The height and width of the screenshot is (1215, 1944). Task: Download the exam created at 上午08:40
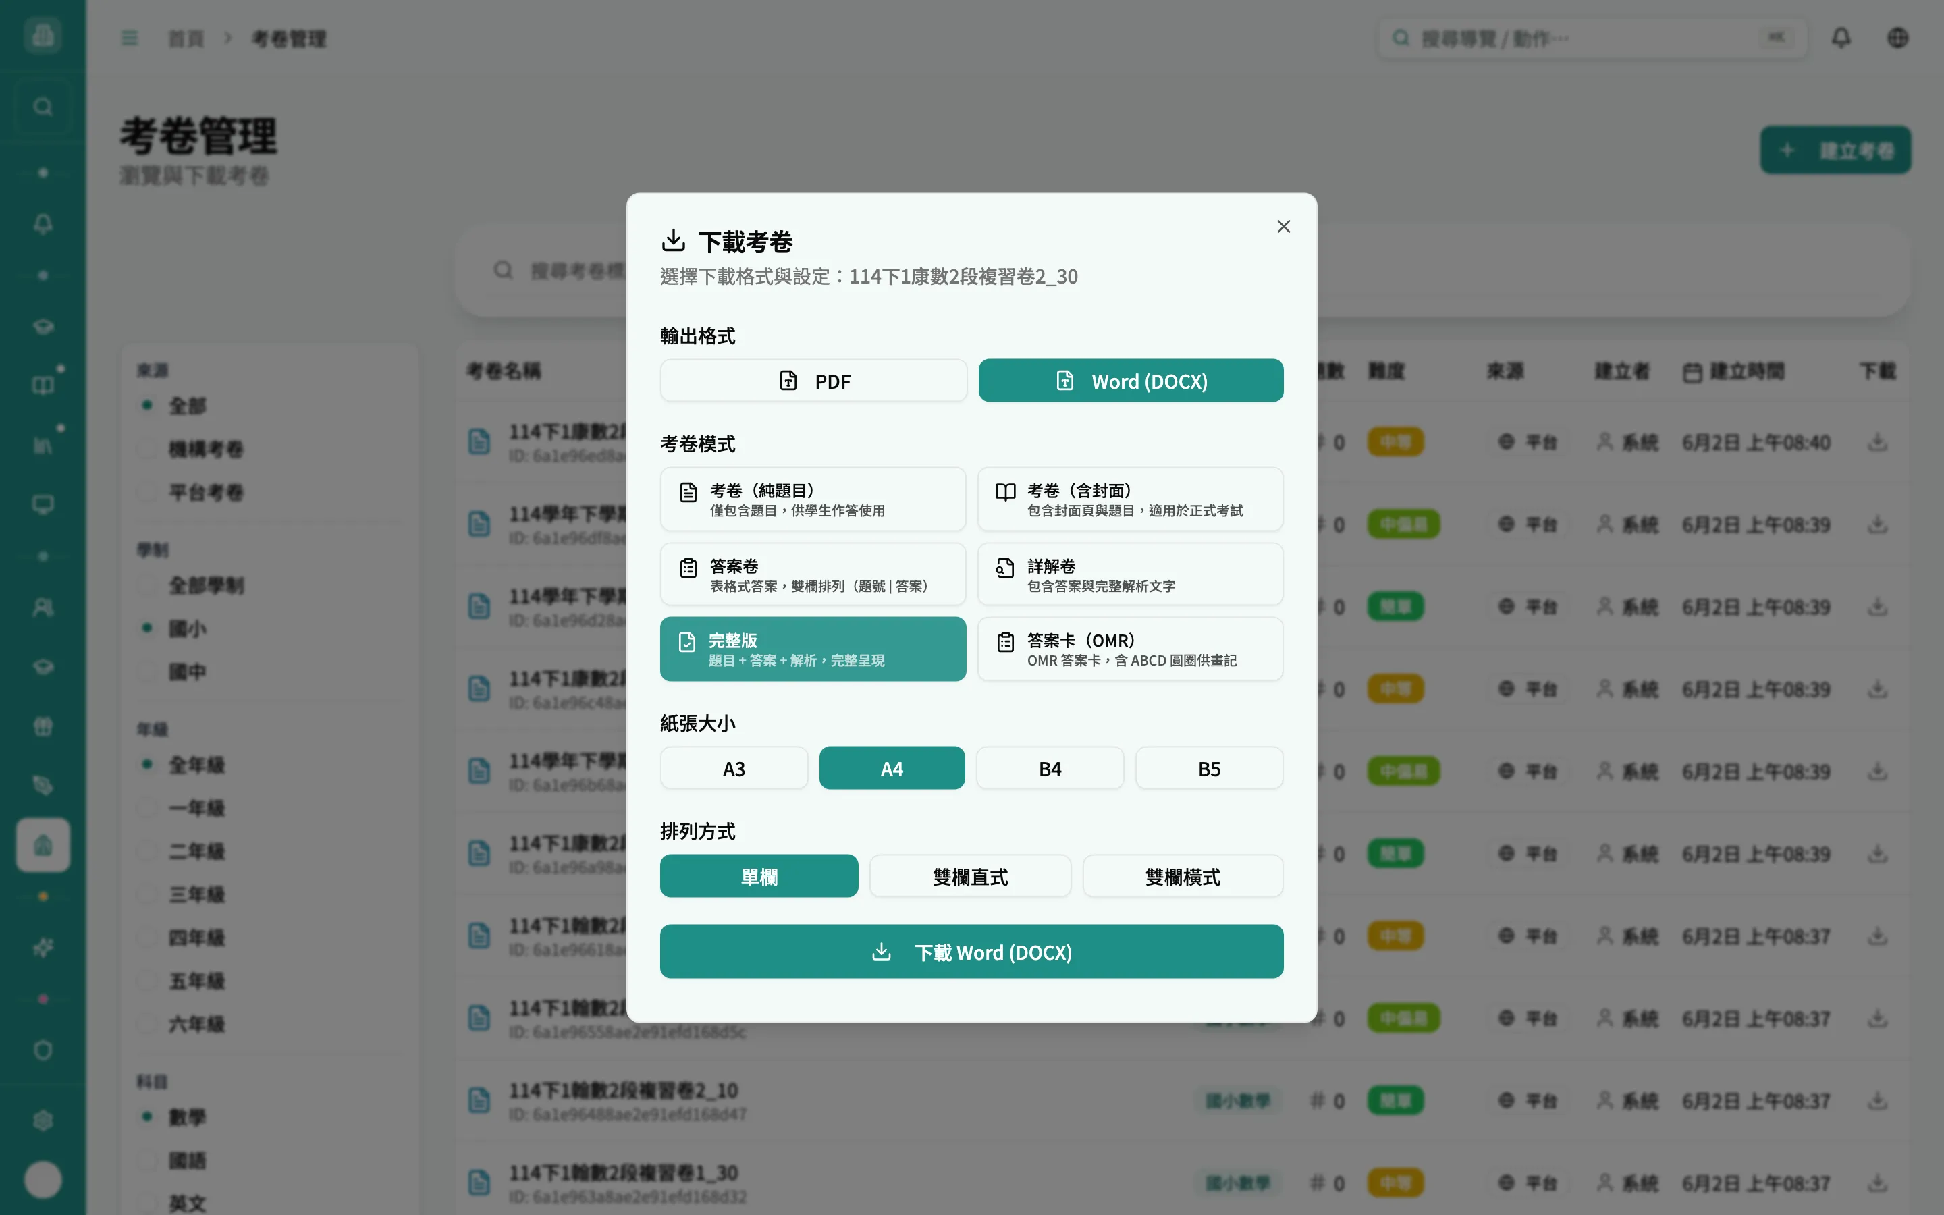[x=1877, y=442]
